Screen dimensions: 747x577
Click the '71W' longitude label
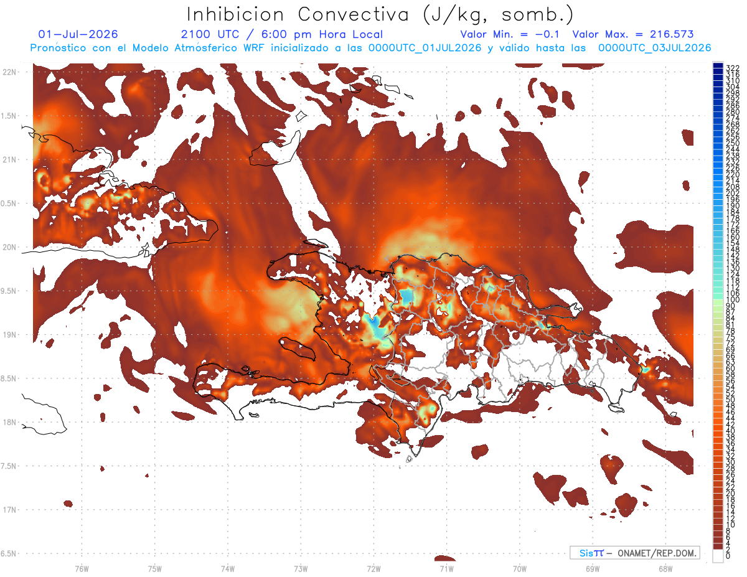[x=446, y=568]
